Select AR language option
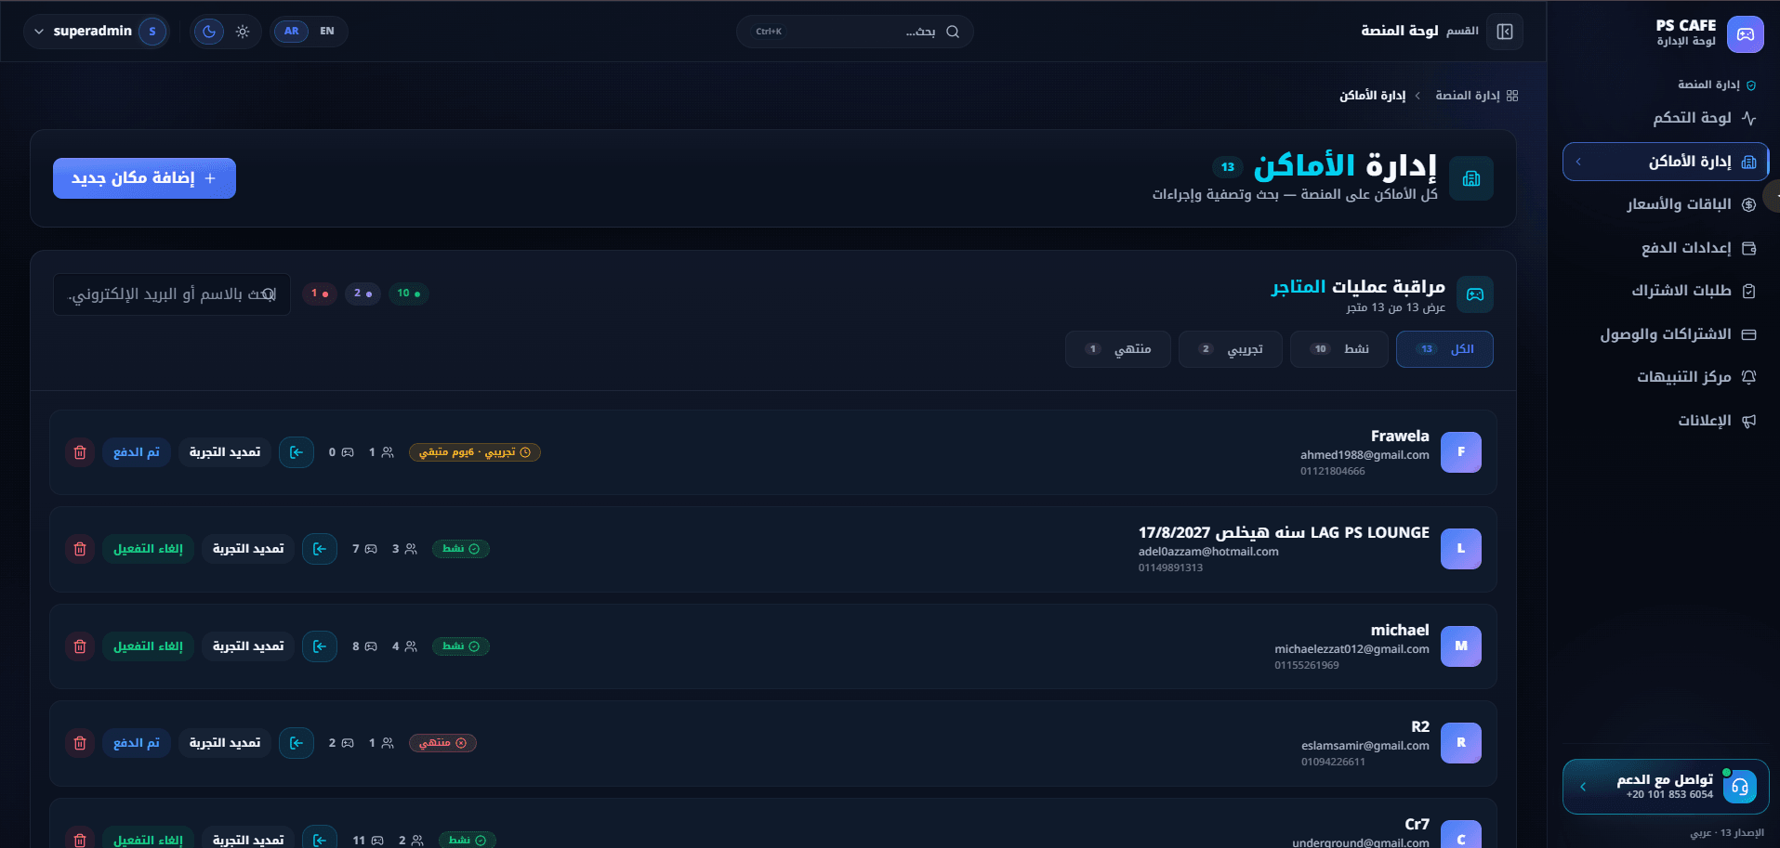Screen dimensions: 1780x848 [292, 31]
